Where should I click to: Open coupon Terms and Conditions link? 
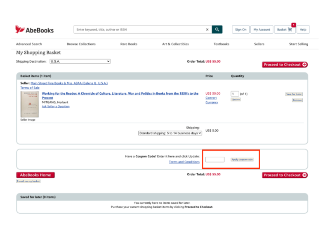[x=184, y=162]
